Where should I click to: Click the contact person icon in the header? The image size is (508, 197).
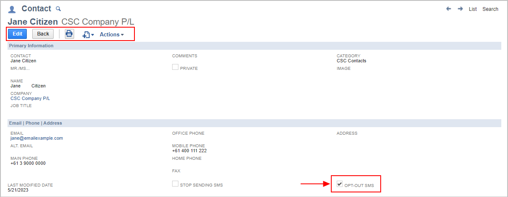click(12, 10)
